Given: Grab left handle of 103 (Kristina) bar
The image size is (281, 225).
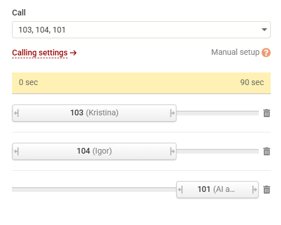Looking at the screenshot, I should 17,114.
